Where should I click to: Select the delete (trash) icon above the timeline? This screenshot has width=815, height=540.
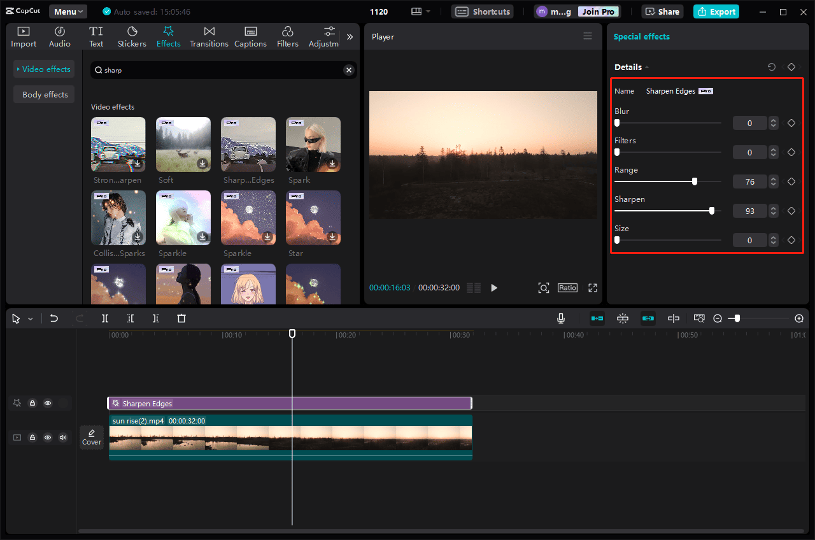(x=181, y=318)
